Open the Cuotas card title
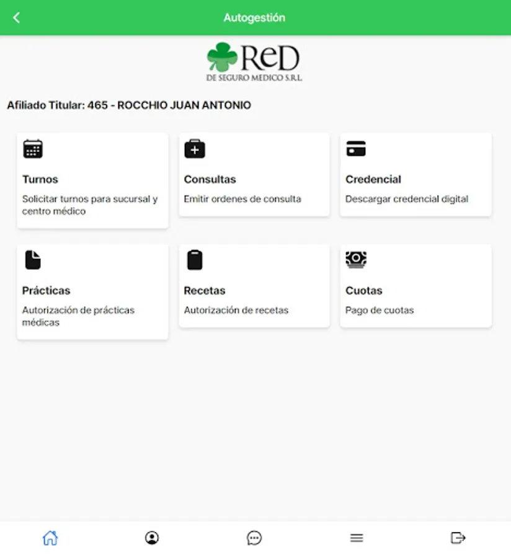The image size is (511, 558). (363, 290)
